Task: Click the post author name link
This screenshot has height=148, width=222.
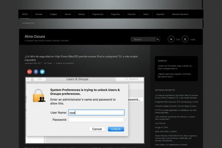Action: pos(50,63)
